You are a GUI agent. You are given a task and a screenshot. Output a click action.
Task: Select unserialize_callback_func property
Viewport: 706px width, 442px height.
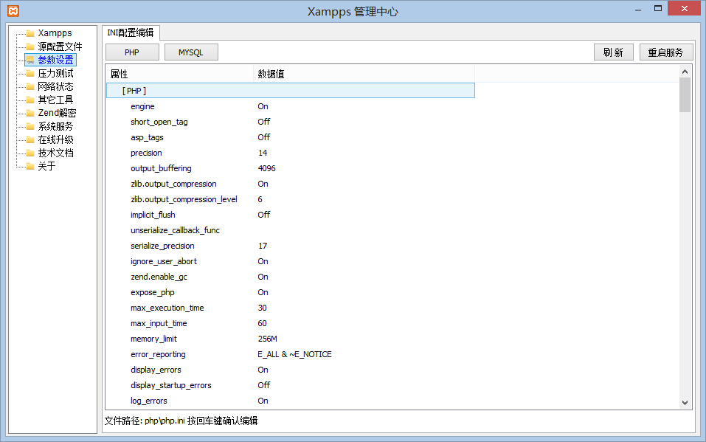coord(175,230)
